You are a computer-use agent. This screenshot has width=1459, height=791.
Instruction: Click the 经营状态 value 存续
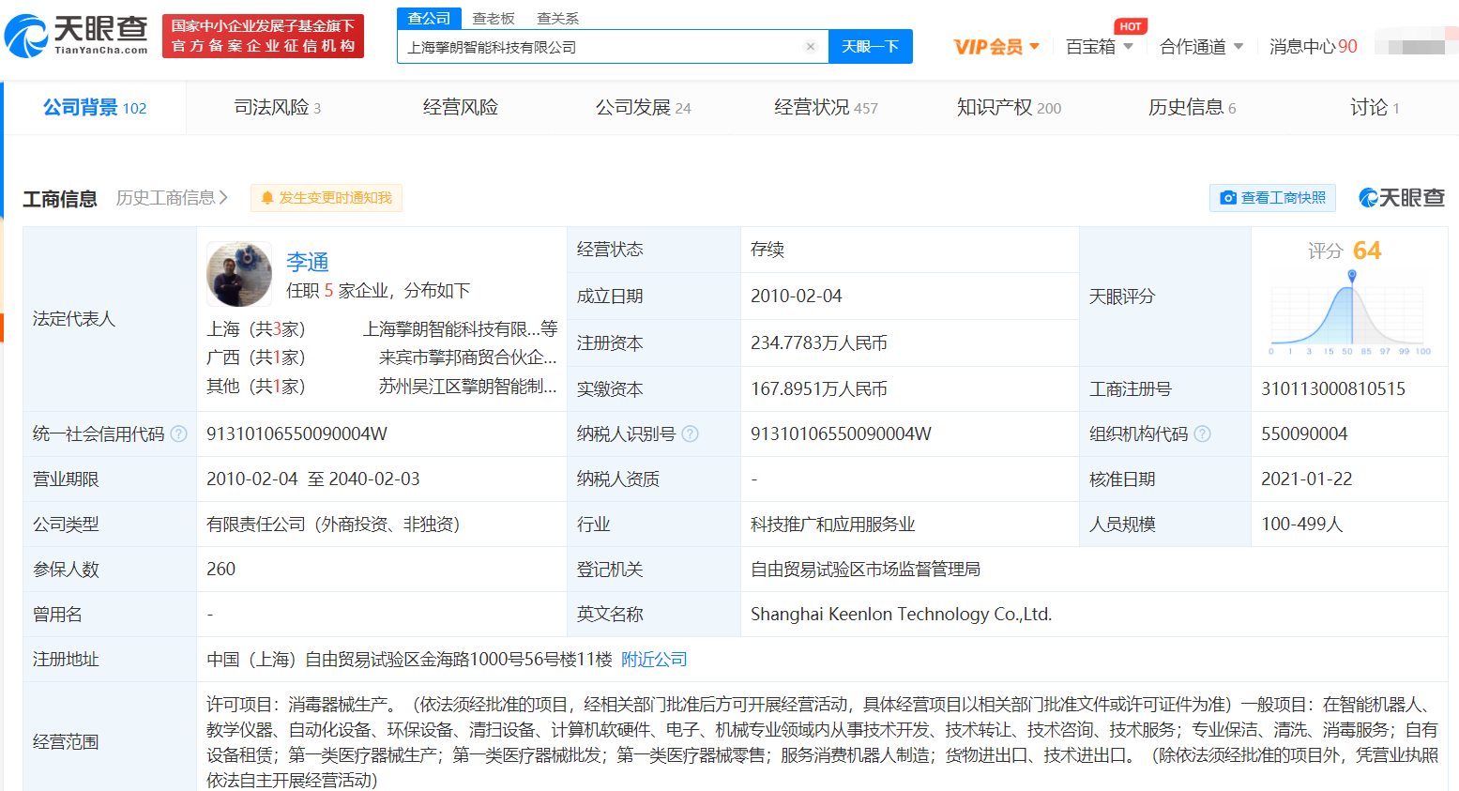pyautogui.click(x=767, y=249)
